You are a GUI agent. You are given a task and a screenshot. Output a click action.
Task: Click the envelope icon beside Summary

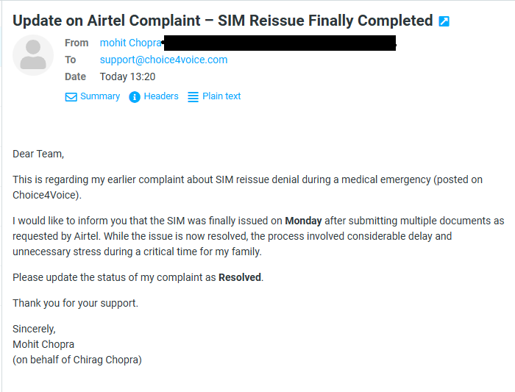coord(71,97)
